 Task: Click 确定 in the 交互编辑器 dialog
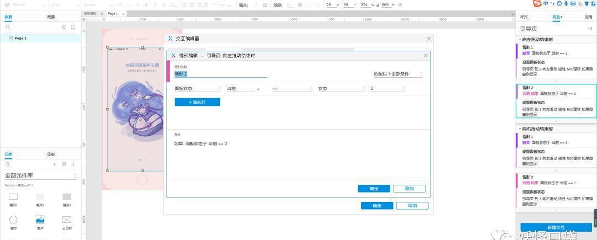[x=377, y=205]
